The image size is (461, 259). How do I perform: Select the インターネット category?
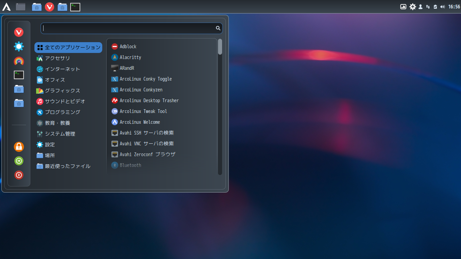pos(68,69)
